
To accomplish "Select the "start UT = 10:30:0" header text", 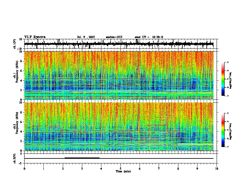I will [149, 37].
